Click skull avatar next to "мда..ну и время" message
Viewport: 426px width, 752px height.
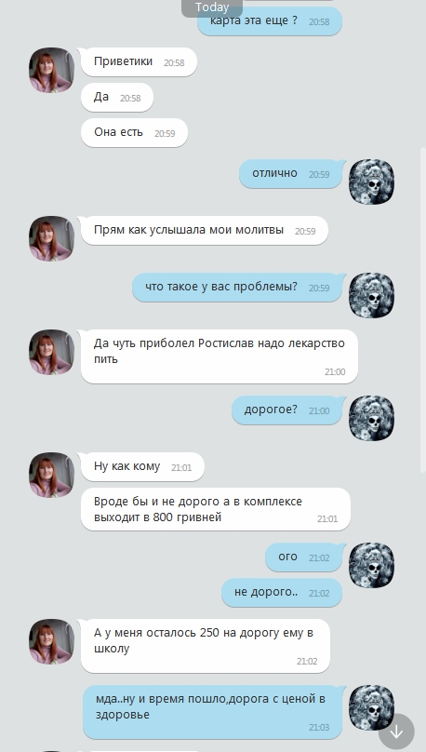371,708
